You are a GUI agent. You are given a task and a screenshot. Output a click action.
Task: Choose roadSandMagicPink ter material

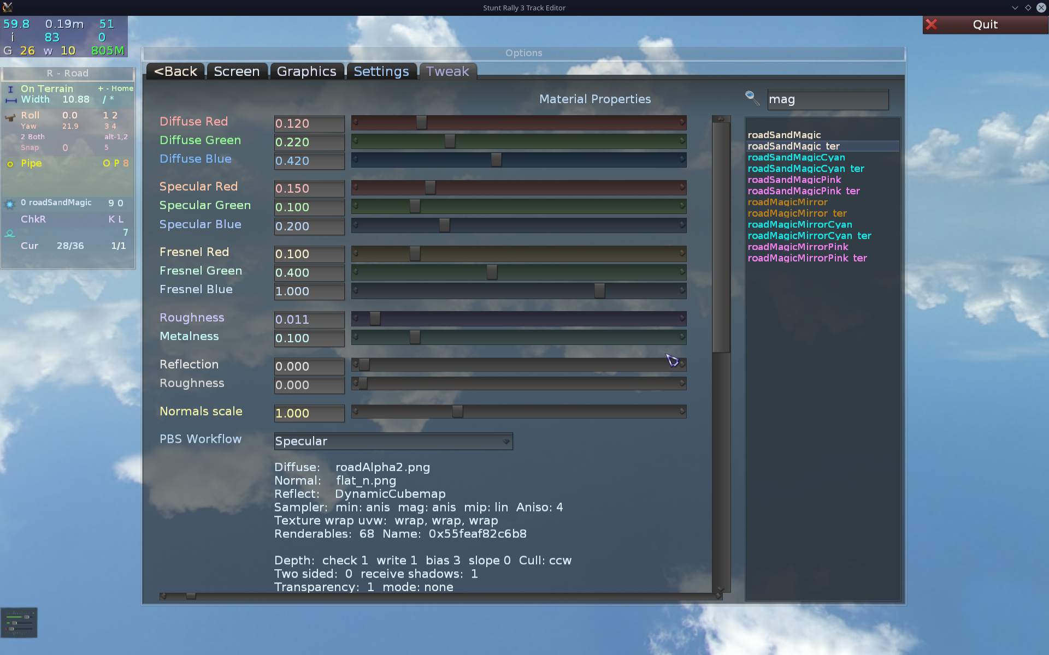(803, 191)
